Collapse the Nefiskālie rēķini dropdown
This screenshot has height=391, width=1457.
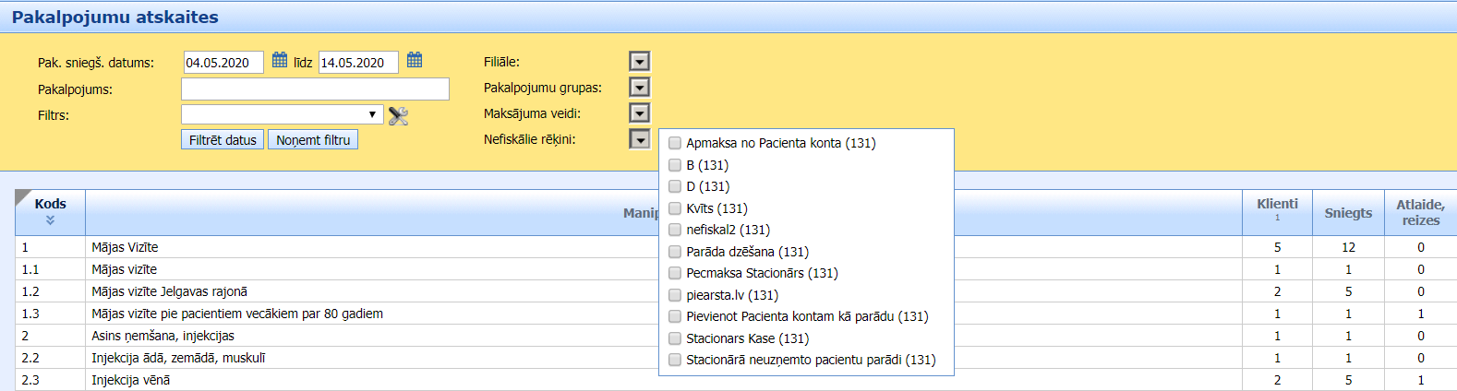coord(639,139)
